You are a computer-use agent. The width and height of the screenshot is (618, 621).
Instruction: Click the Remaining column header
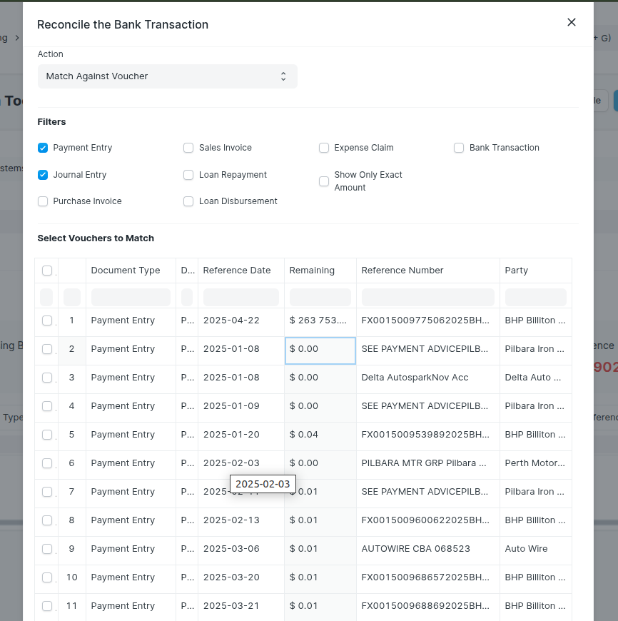312,271
